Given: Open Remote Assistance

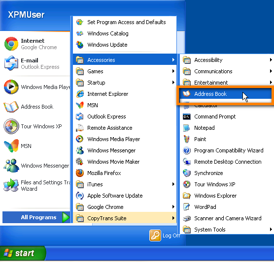Looking at the screenshot, I should (x=125, y=128).
